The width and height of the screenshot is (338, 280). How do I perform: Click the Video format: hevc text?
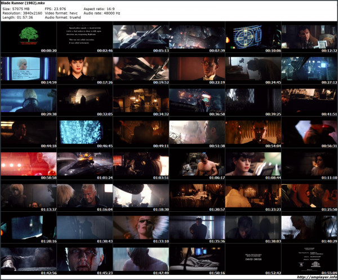(61, 13)
